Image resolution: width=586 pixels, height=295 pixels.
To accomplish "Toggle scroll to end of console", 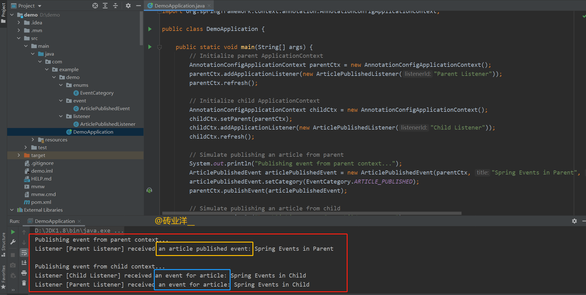I will click(x=24, y=263).
